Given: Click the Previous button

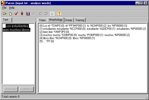Looking at the screenshot, I should pyautogui.click(x=11, y=89).
